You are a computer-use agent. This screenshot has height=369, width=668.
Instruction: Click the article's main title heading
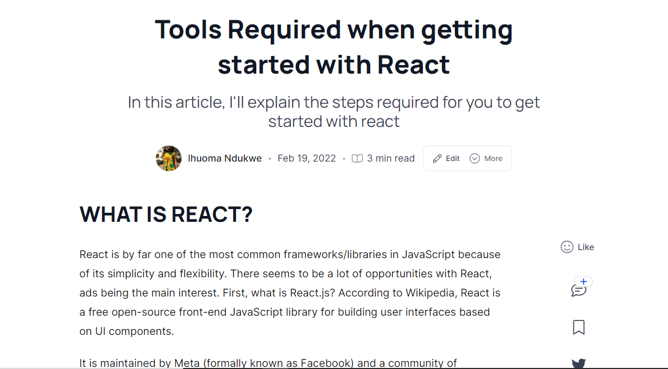coord(334,47)
